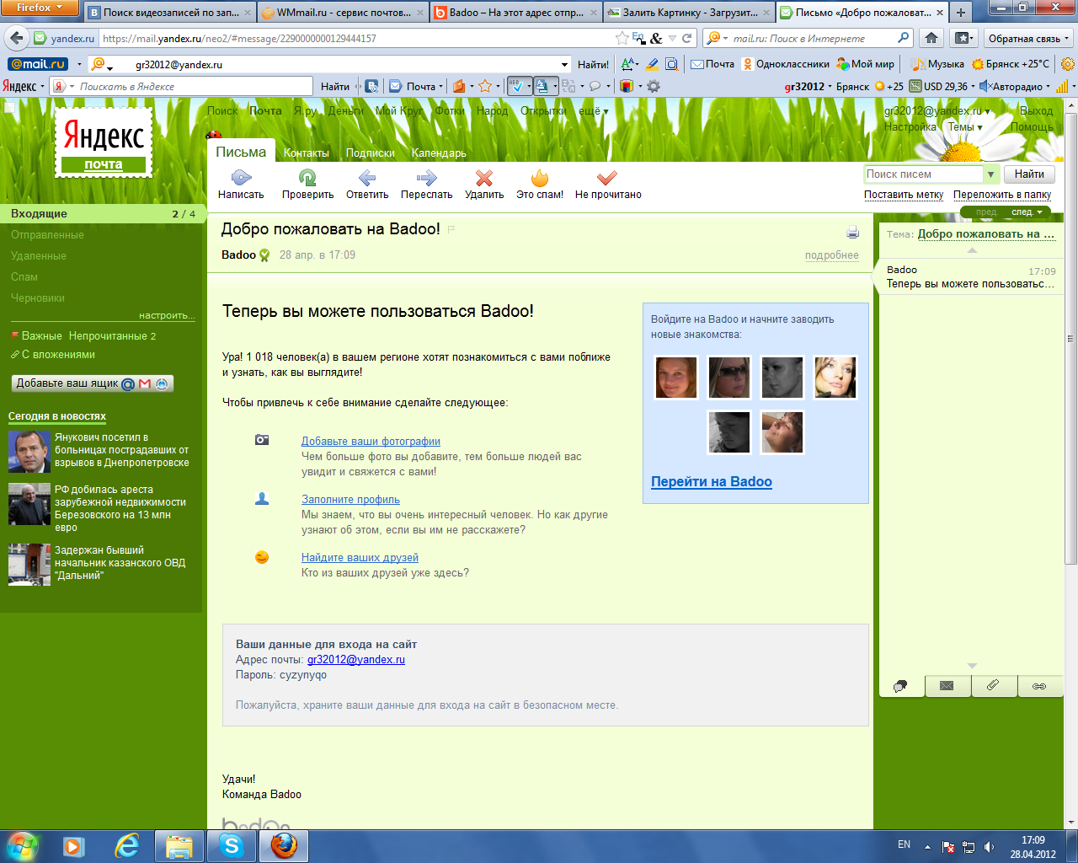Open Переложить в папку folder menu
The height and width of the screenshot is (863, 1078).
coord(1002,195)
